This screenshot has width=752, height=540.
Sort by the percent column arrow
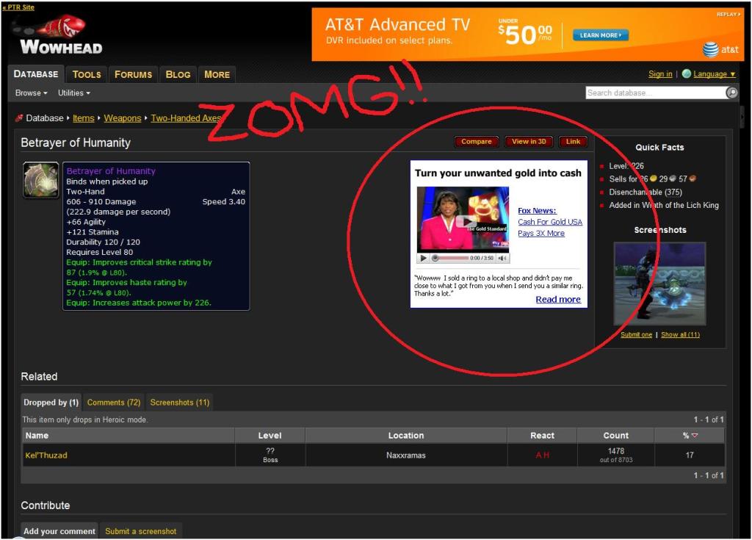pyautogui.click(x=695, y=436)
